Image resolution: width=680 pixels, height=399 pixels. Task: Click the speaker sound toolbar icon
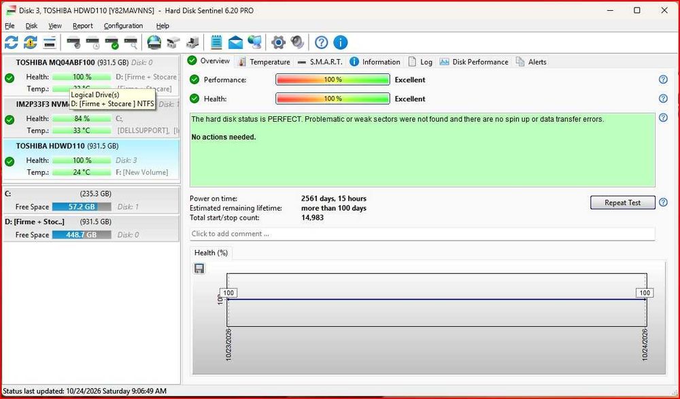tap(298, 43)
